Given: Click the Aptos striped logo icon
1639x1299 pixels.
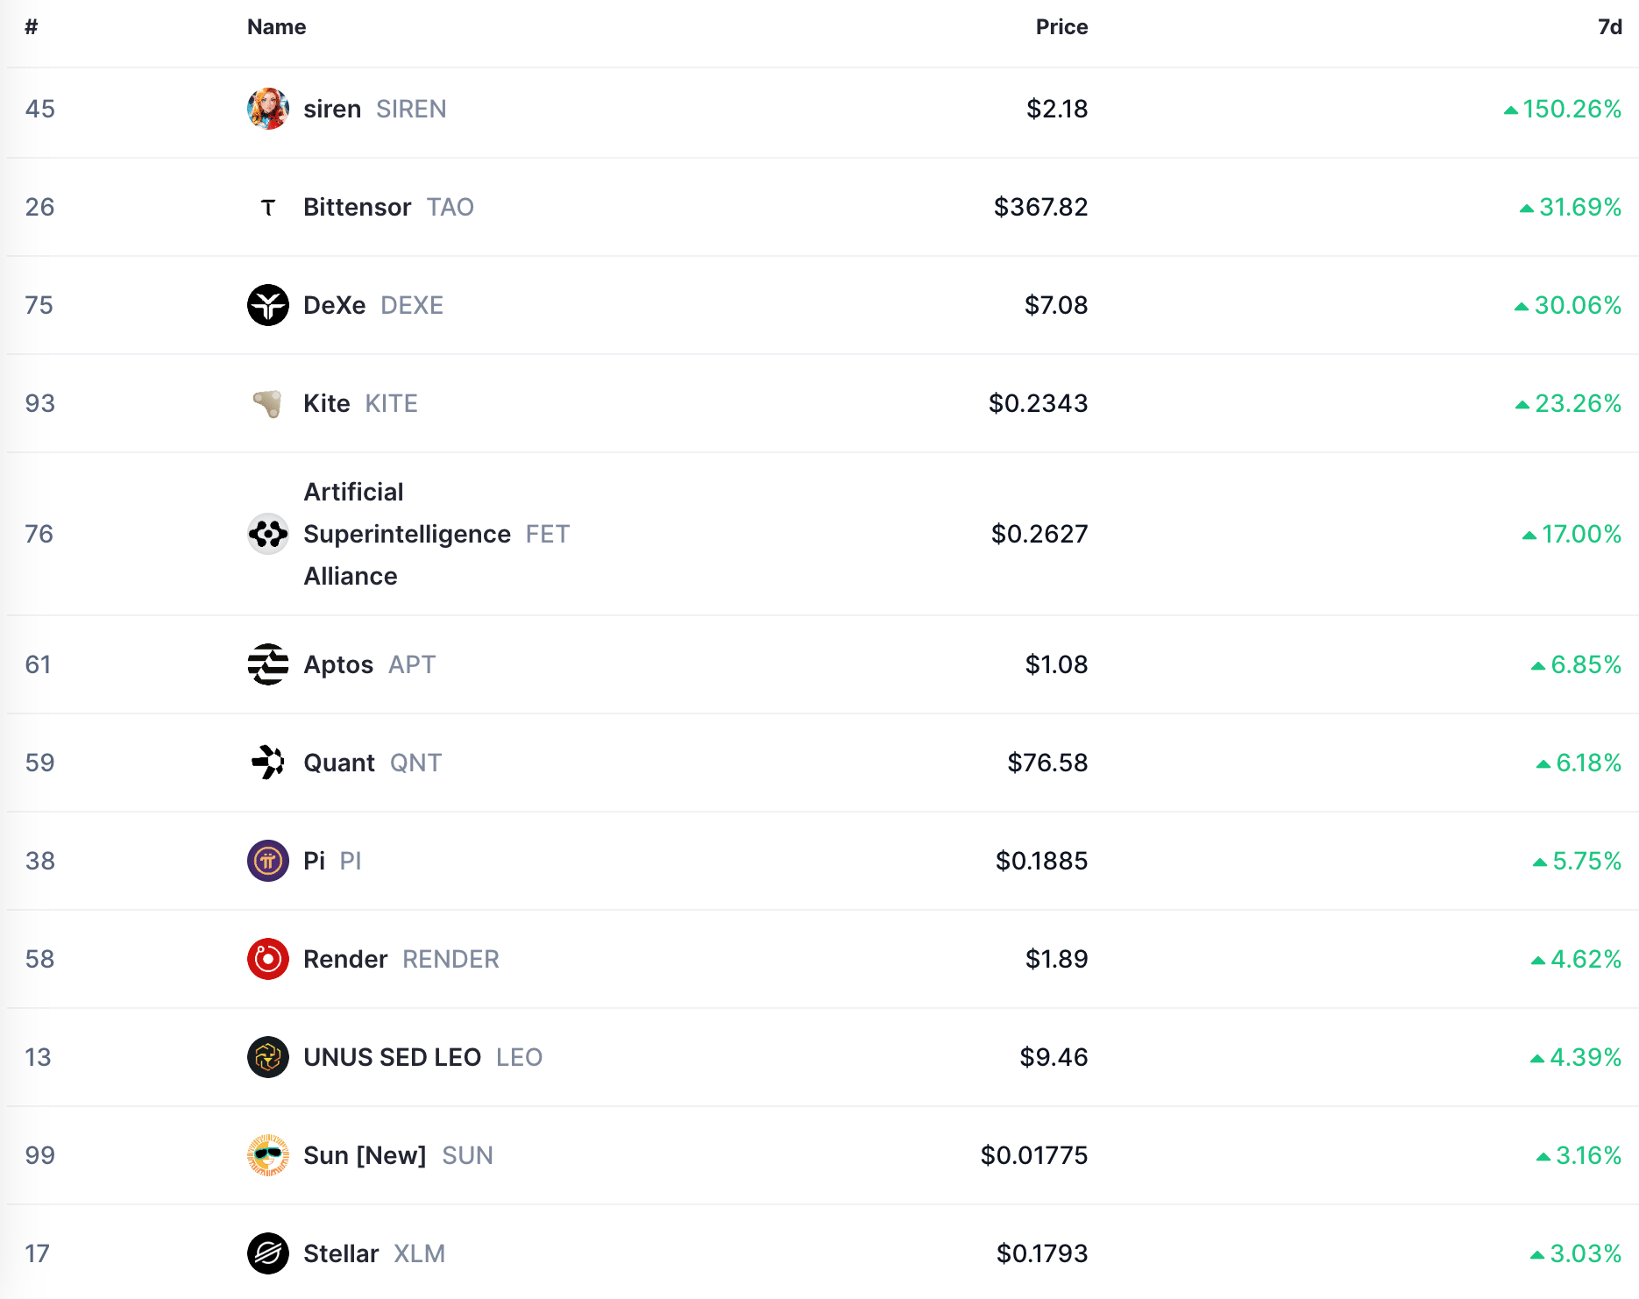Looking at the screenshot, I should [x=268, y=664].
